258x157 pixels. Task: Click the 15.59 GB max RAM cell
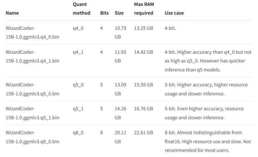coord(144,84)
